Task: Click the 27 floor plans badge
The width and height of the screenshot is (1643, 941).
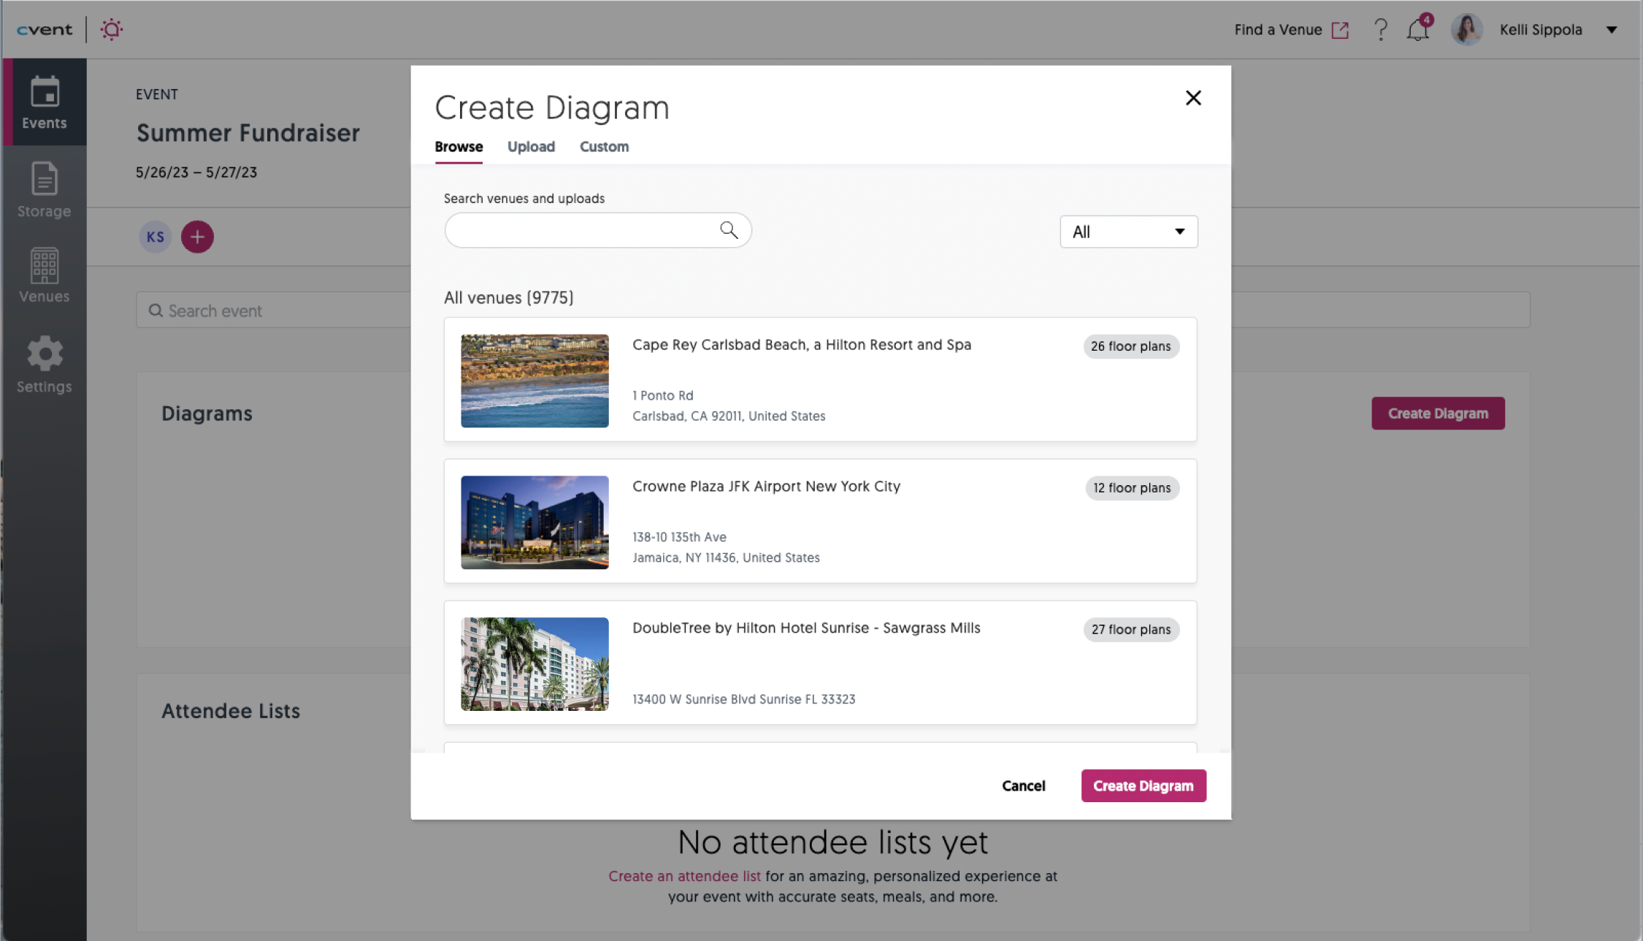Action: pyautogui.click(x=1131, y=630)
